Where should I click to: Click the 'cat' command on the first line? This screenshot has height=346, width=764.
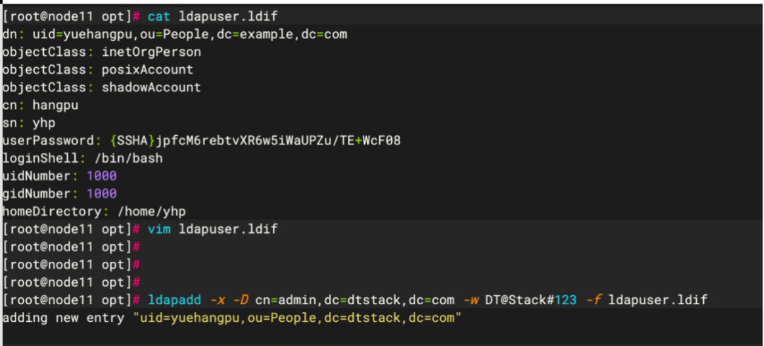[159, 16]
